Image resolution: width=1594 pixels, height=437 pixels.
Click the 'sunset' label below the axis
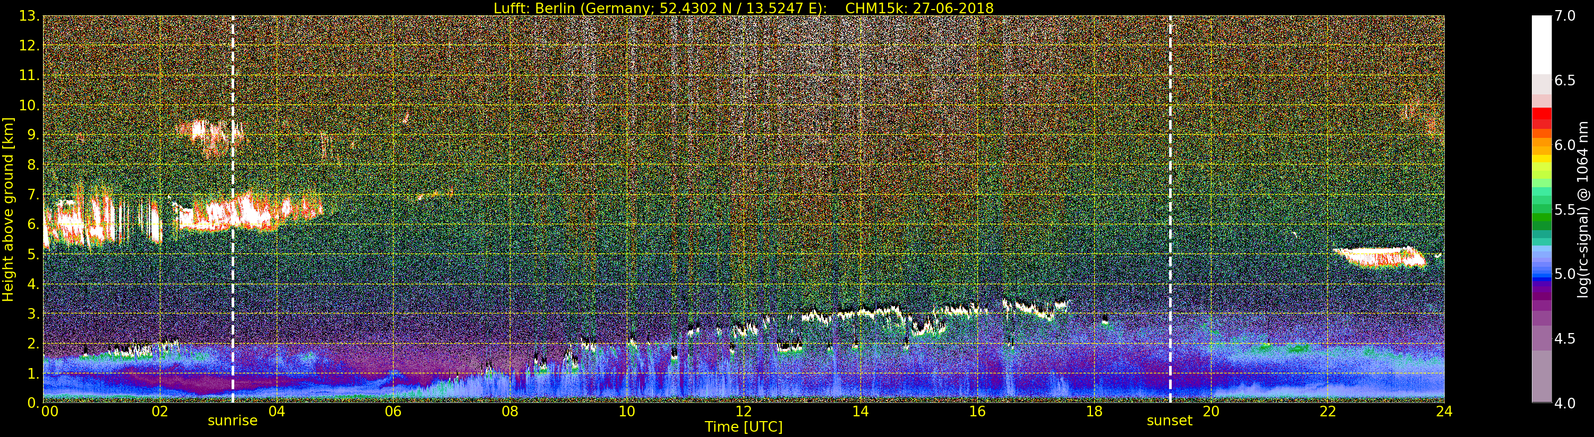pyautogui.click(x=1170, y=421)
